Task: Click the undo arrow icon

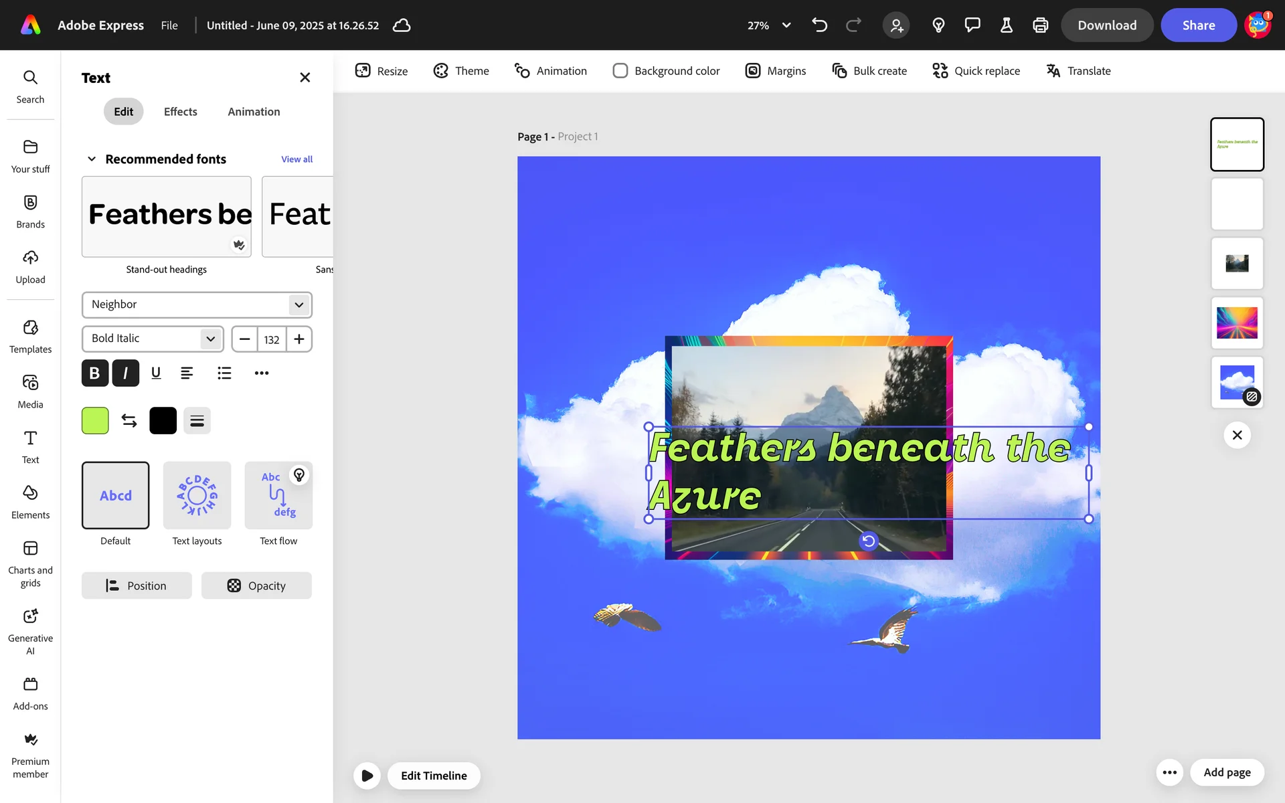Action: click(x=819, y=25)
